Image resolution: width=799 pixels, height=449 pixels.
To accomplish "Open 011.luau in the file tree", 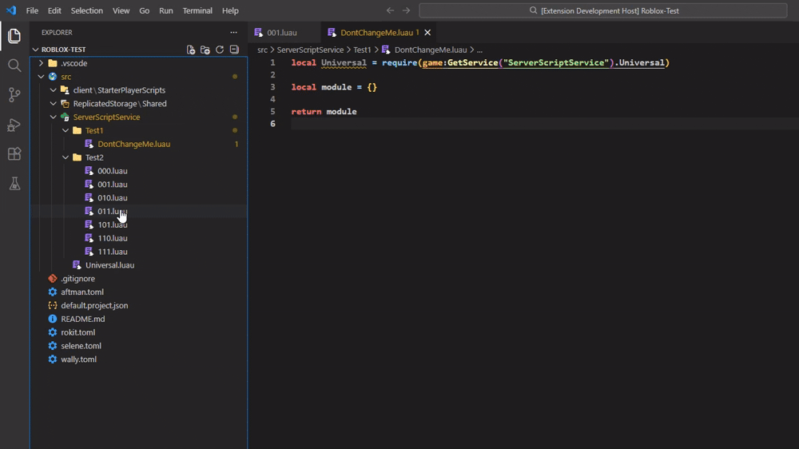I will tap(113, 211).
